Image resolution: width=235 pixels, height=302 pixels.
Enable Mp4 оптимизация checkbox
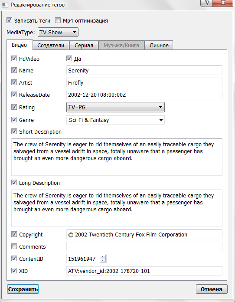pyautogui.click(x=58, y=20)
